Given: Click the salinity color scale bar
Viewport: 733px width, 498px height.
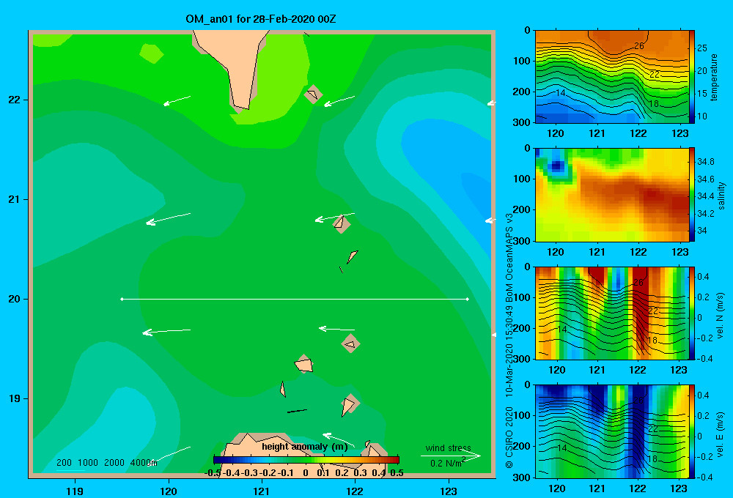Looking at the screenshot, I should 692,195.
